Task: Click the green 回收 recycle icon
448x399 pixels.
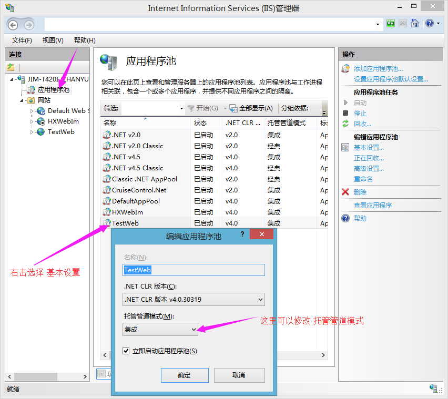Action: (345, 124)
